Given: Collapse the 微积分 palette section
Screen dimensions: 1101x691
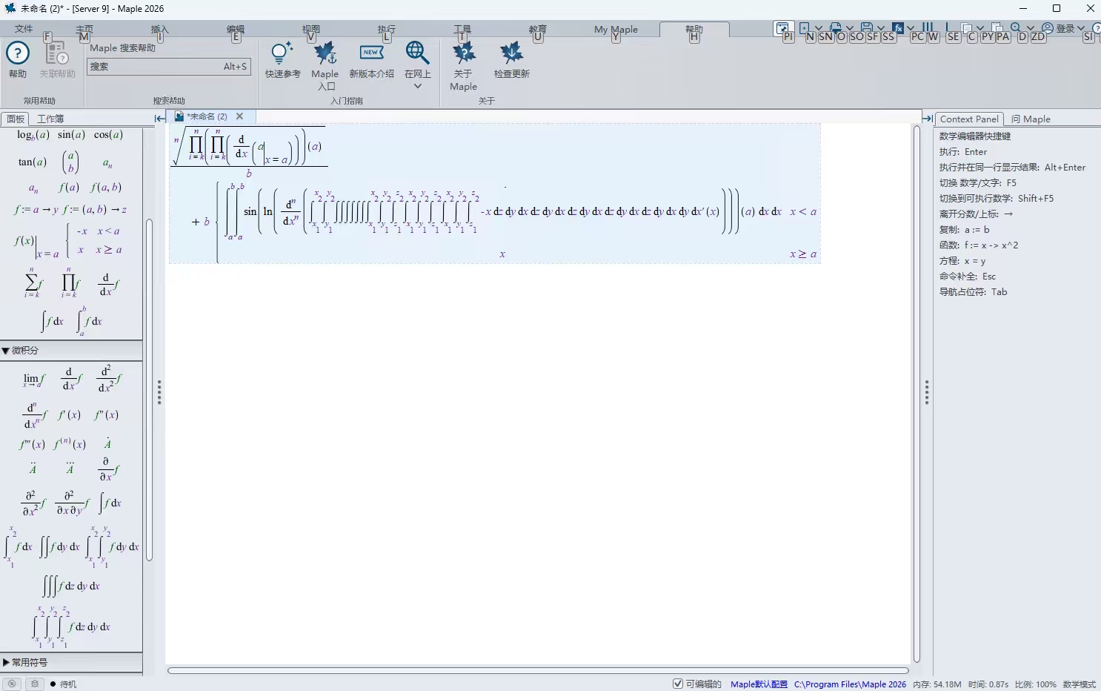Looking at the screenshot, I should 5,351.
